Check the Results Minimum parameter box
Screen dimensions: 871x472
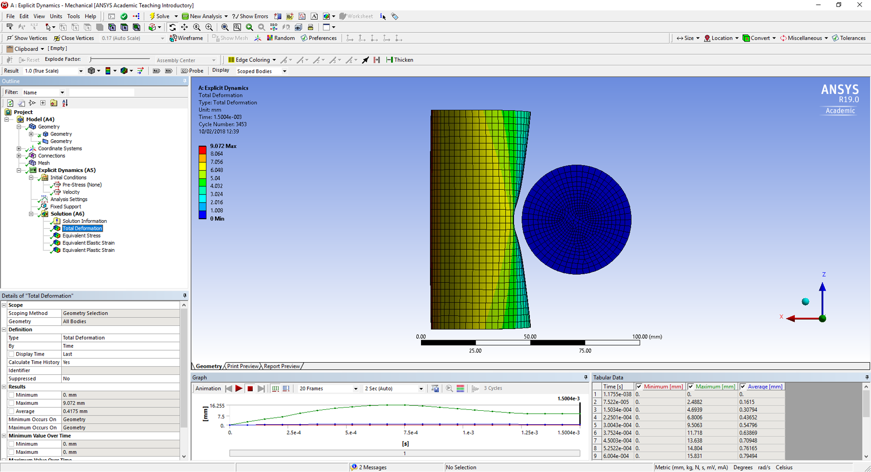[x=12, y=395]
